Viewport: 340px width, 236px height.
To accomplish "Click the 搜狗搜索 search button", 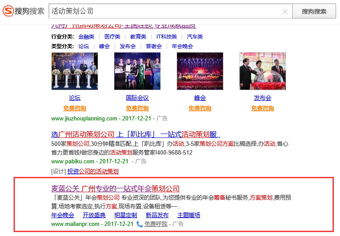I will click(314, 11).
